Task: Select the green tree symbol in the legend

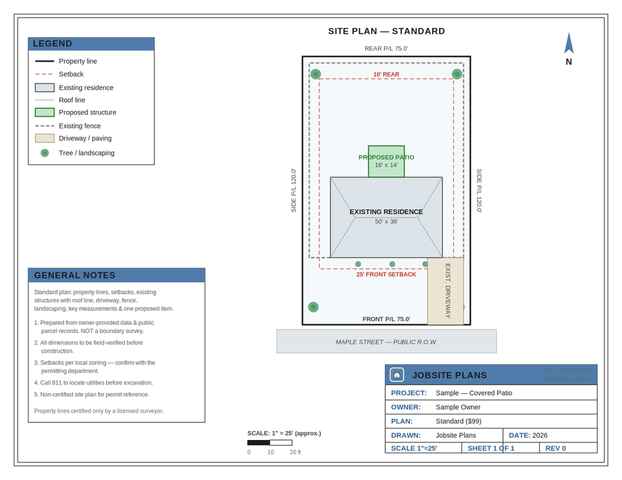Action: click(45, 153)
